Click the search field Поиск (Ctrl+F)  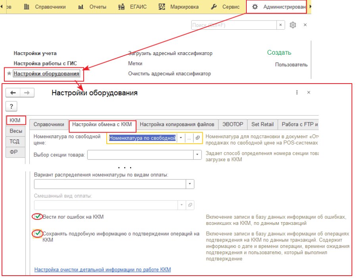point(234,25)
